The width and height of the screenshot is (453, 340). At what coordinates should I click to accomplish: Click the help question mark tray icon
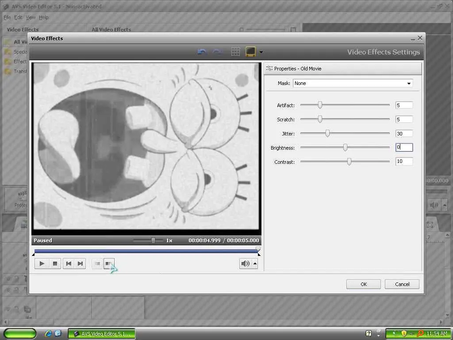point(369,333)
